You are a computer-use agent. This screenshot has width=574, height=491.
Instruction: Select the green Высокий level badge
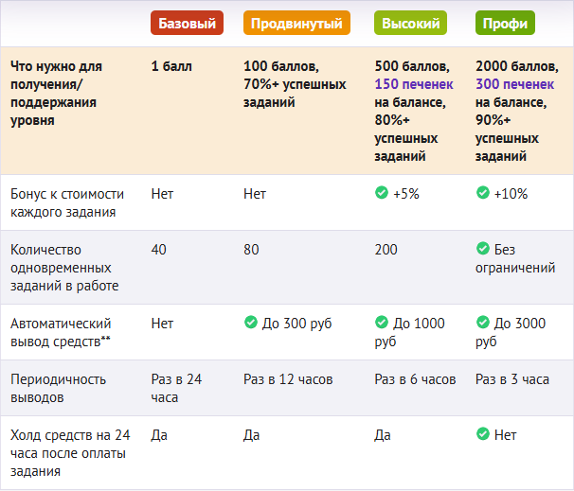pyautogui.click(x=411, y=23)
